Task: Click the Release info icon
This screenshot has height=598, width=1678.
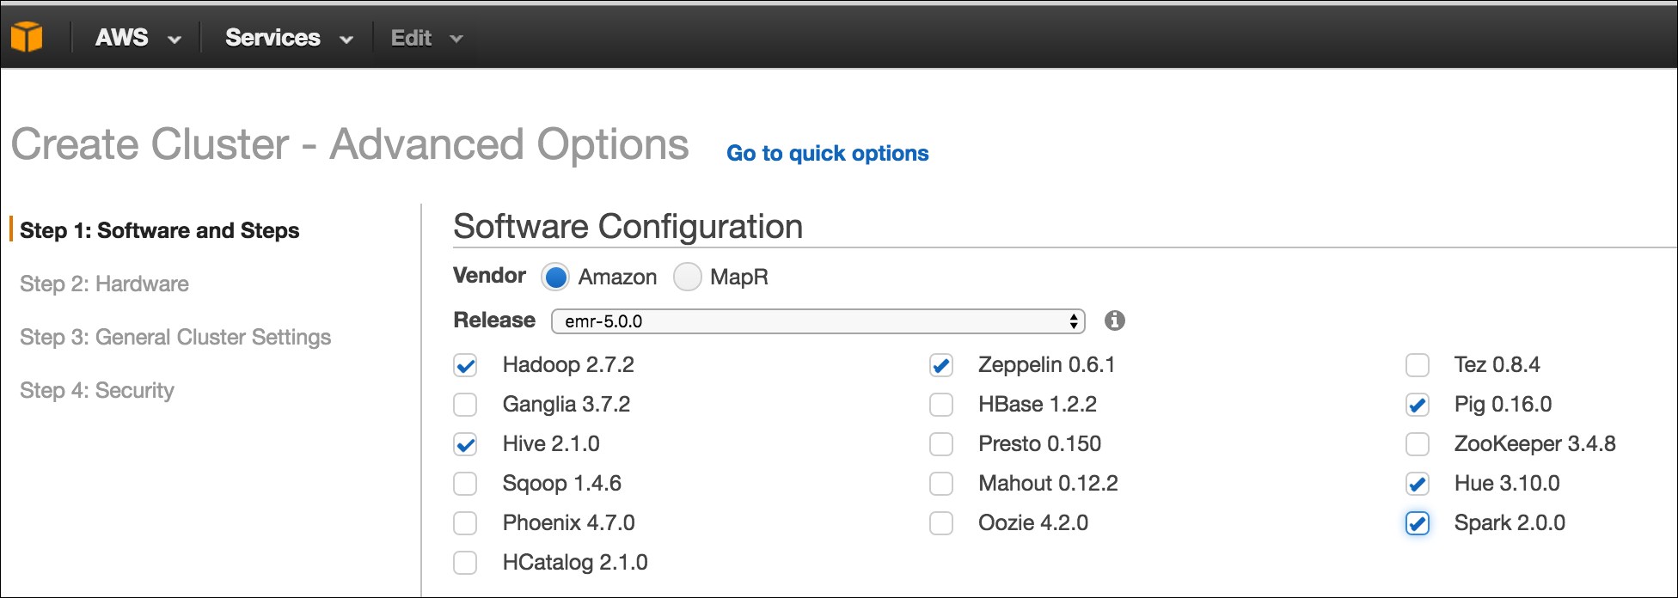Action: [x=1115, y=320]
